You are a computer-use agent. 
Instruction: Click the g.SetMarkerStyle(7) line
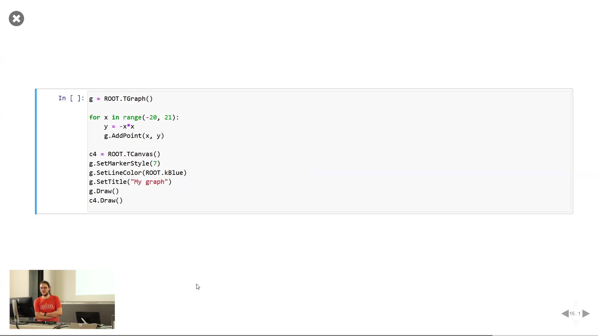(x=125, y=164)
